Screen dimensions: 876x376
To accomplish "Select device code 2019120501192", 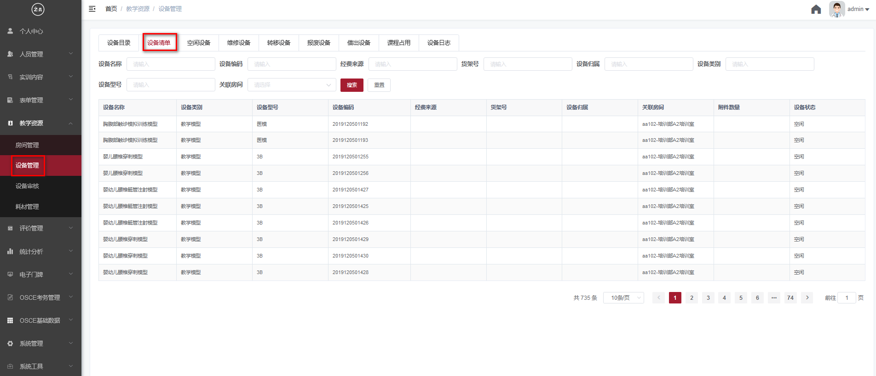I will pos(351,124).
